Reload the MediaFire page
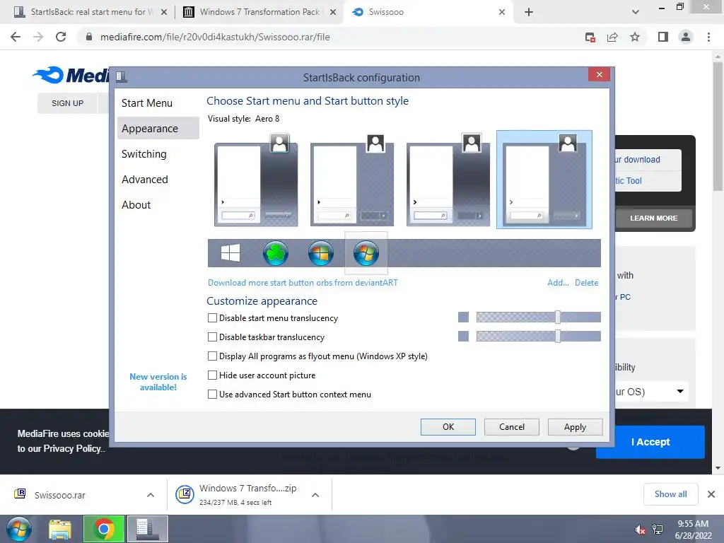 coord(61,37)
